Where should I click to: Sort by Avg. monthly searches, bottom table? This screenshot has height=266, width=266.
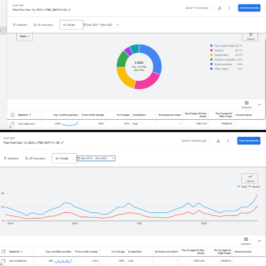click(x=59, y=251)
